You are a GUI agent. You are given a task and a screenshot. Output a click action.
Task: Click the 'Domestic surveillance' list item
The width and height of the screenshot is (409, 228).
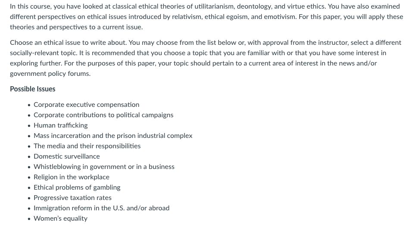[x=66, y=156]
